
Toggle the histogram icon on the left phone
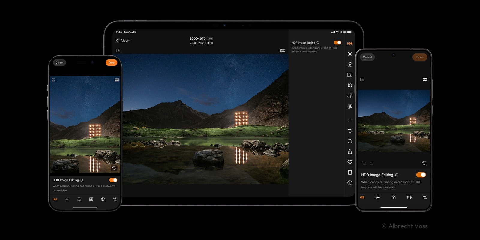[53, 80]
